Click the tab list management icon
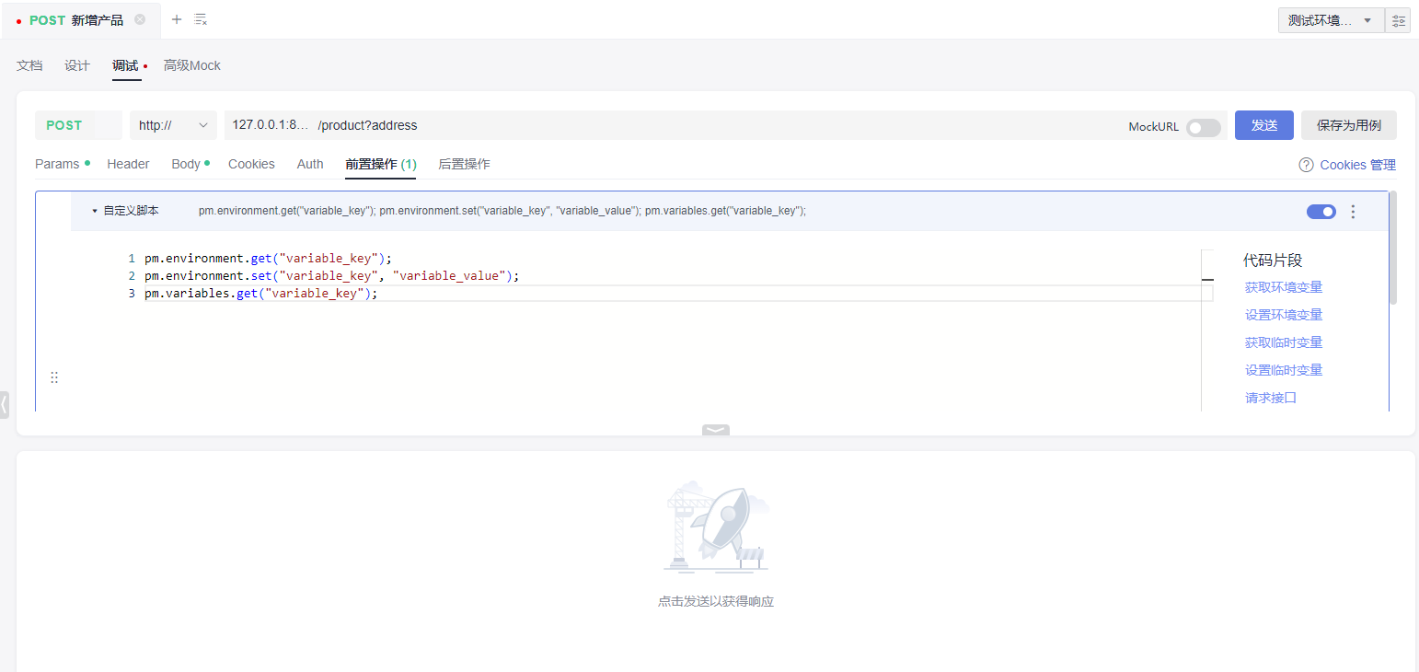The height and width of the screenshot is (672, 1419). (x=201, y=19)
